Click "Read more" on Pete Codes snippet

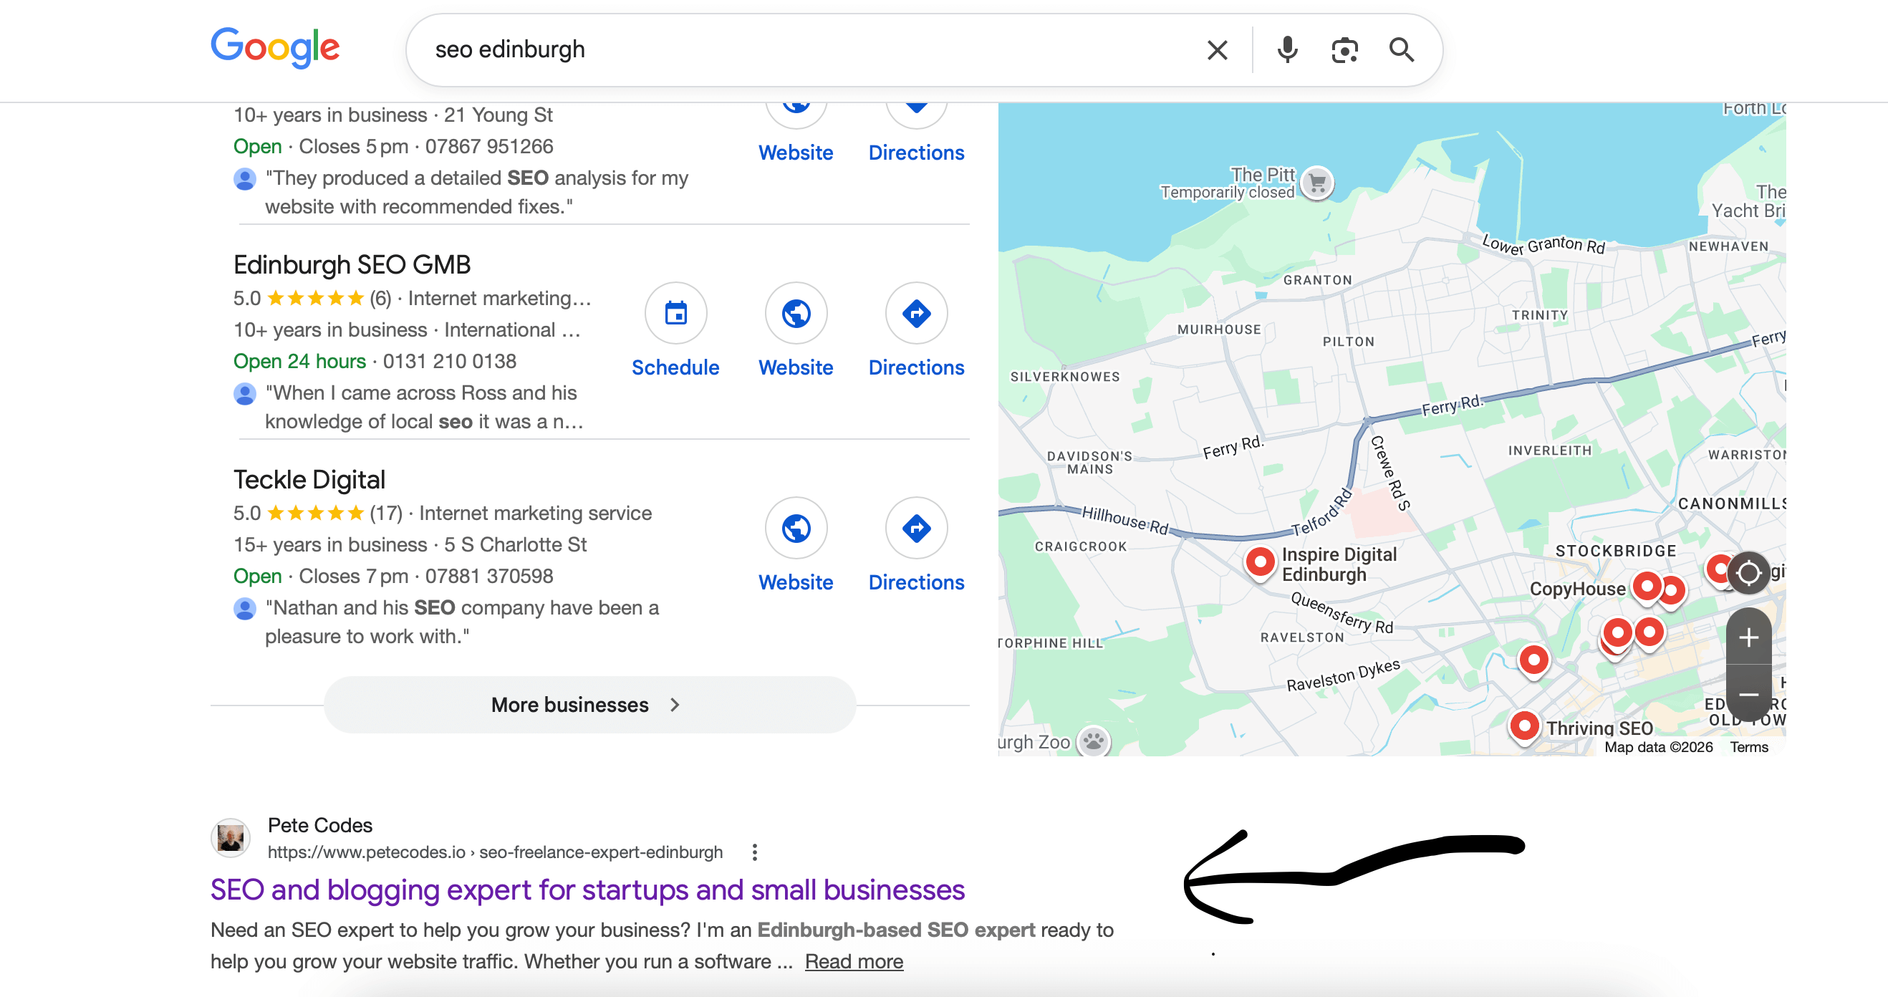click(853, 961)
